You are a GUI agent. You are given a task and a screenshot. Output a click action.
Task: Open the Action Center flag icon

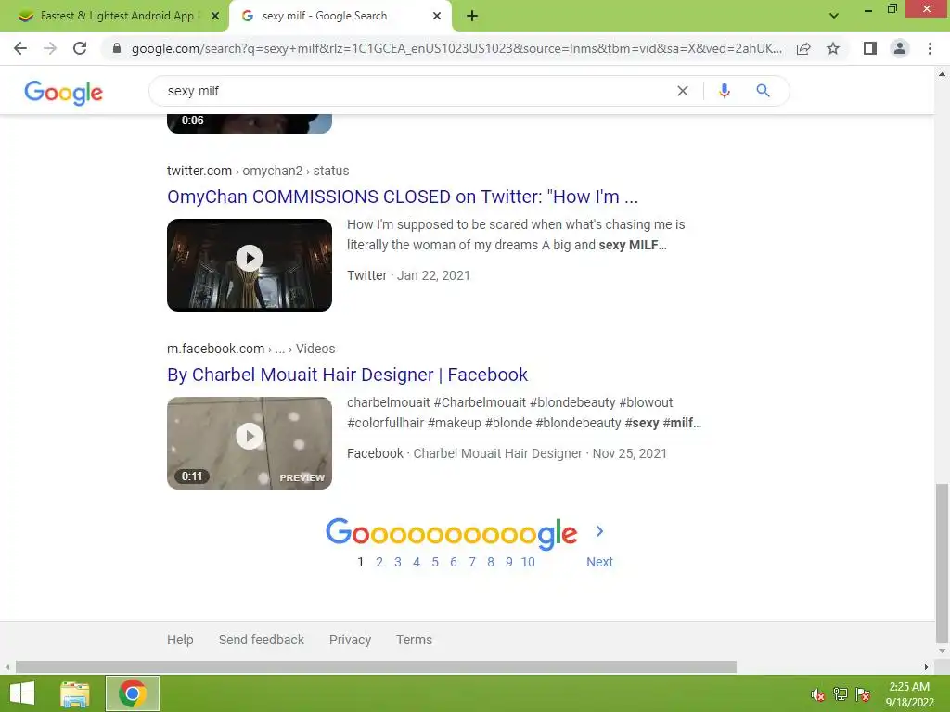(863, 694)
